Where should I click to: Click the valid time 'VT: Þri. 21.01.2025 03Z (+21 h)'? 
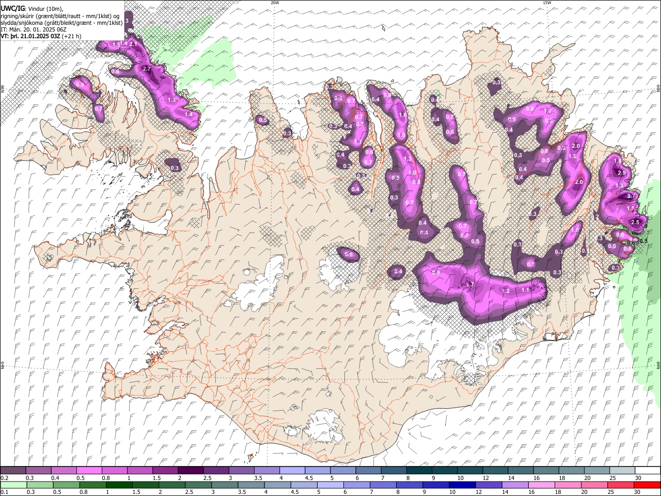click(x=40, y=36)
